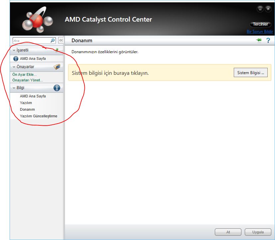Open AMD Ana Sayfa under Bilgi
The height and width of the screenshot is (240, 275).
pyautogui.click(x=33, y=96)
